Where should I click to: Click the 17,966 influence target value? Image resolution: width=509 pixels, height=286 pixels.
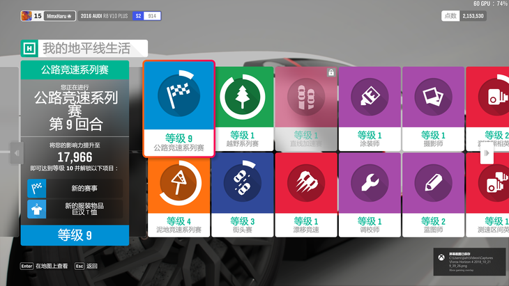point(75,157)
